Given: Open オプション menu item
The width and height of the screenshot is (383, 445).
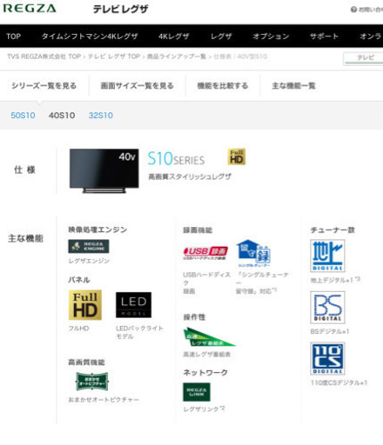Looking at the screenshot, I should click(x=271, y=37).
